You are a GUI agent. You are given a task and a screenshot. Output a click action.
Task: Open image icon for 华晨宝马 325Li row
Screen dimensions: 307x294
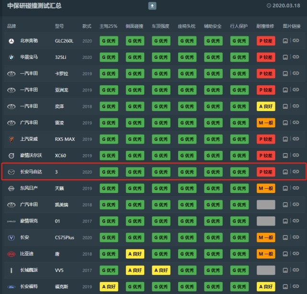tap(285, 57)
